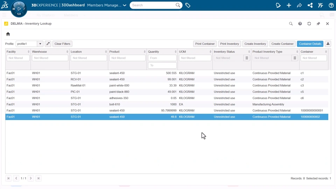Pin the Inventory Lookup widget

click(318, 23)
